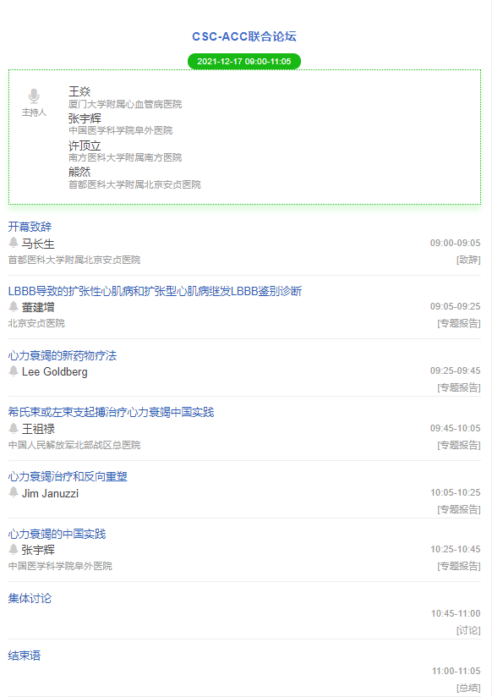Click the bell icon beside Lee Goldberg

[14, 371]
